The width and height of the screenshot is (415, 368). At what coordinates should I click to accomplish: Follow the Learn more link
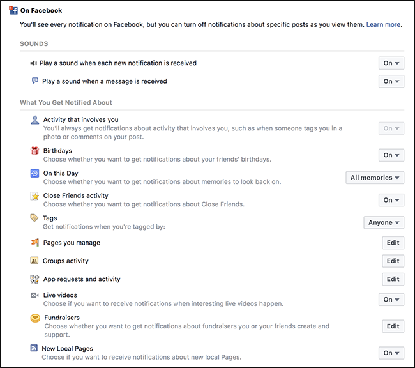(x=383, y=24)
